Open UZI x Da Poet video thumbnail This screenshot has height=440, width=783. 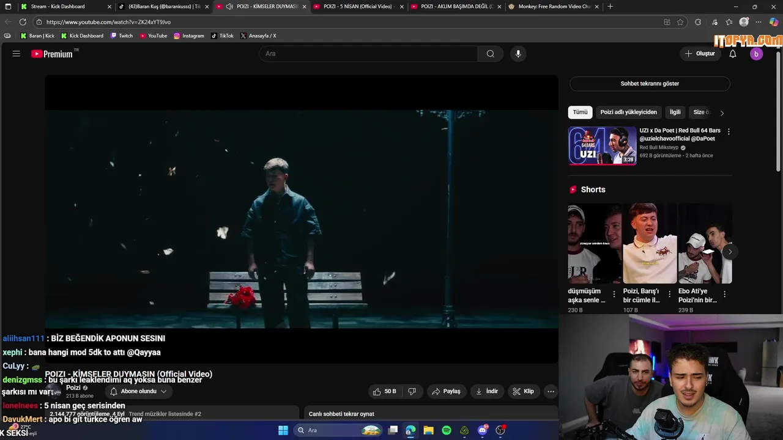pyautogui.click(x=602, y=145)
